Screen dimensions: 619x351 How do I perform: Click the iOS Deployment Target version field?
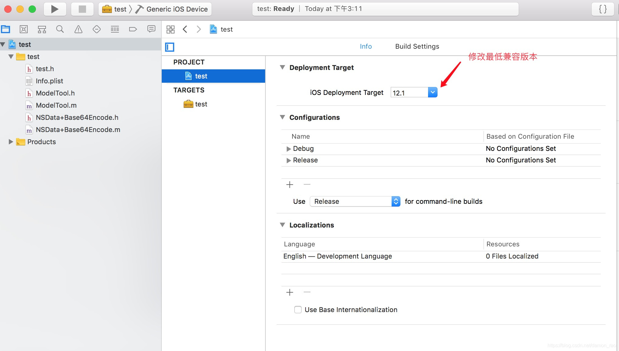click(x=409, y=92)
